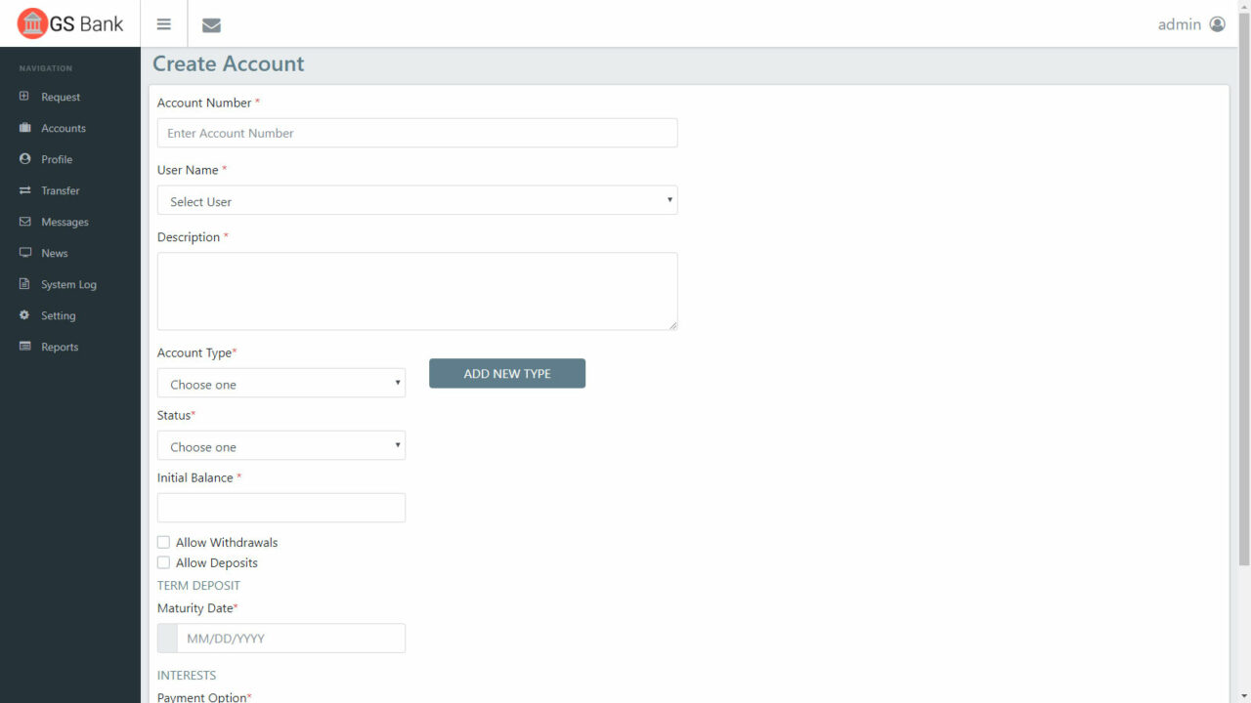
Task: Select the Reports icon
Action: (x=22, y=347)
